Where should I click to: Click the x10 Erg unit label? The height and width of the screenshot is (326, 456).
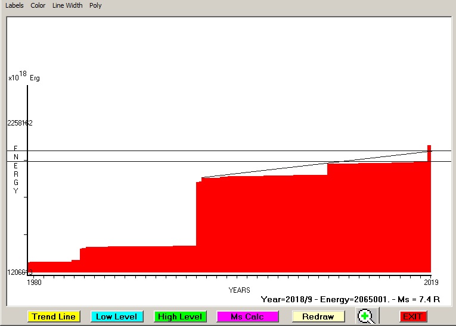coord(24,77)
